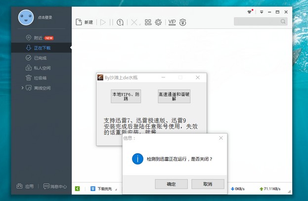Click the 附近 location pin icon
308x201 pixels.
(29, 38)
